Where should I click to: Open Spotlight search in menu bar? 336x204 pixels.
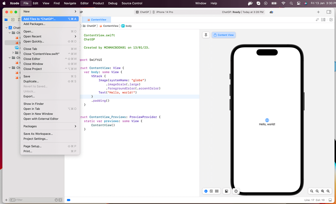pyautogui.click(x=291, y=3)
